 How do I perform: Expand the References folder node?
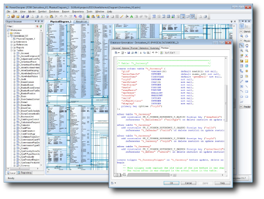11,44
